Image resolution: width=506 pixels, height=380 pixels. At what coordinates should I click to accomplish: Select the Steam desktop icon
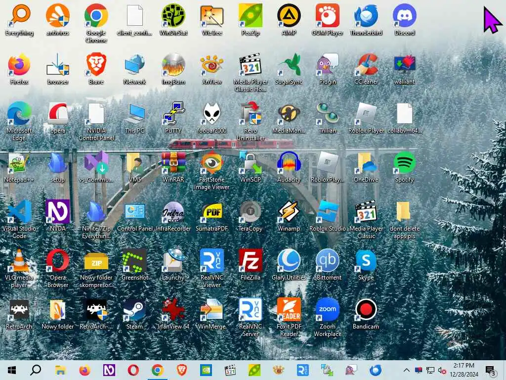tap(135, 314)
